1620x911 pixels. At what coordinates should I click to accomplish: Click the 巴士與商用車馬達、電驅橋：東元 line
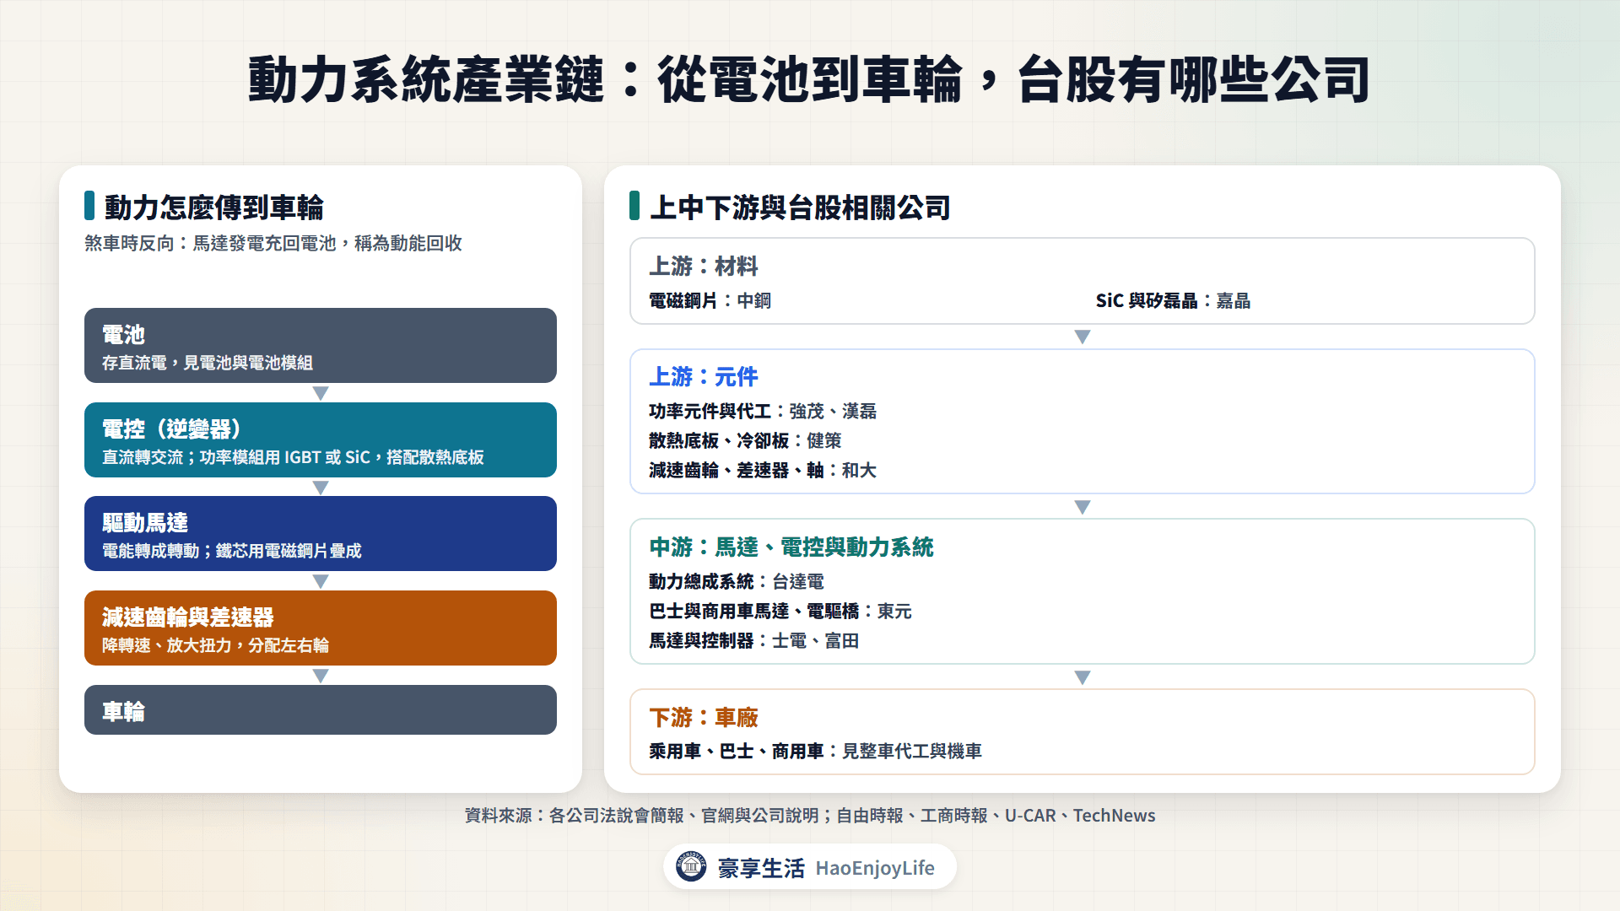point(780,612)
